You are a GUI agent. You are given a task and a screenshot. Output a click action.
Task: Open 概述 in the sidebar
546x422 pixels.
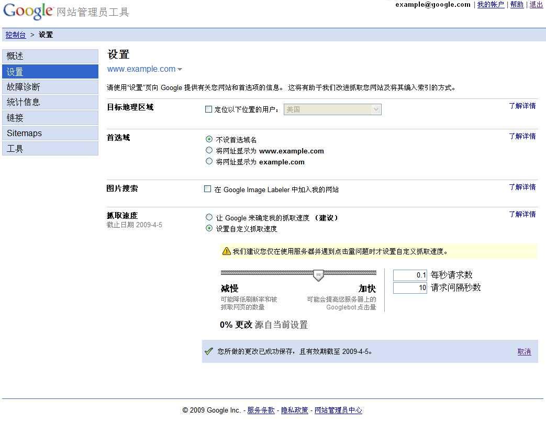tap(50, 56)
